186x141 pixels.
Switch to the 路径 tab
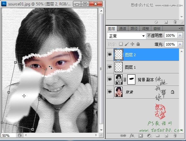point(134,29)
